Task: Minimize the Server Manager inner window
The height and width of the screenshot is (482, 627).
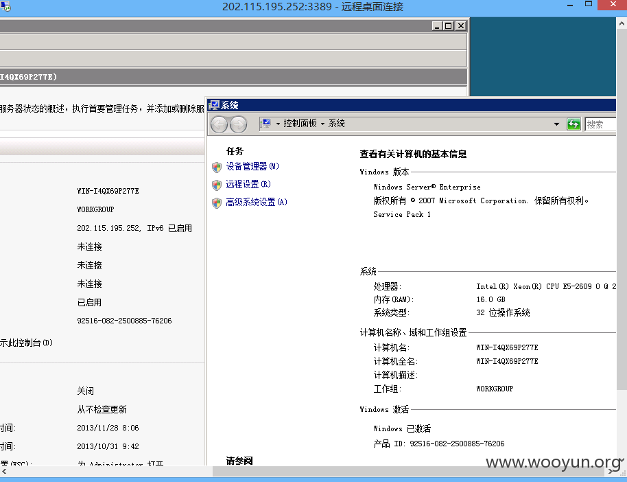Action: click(x=437, y=26)
